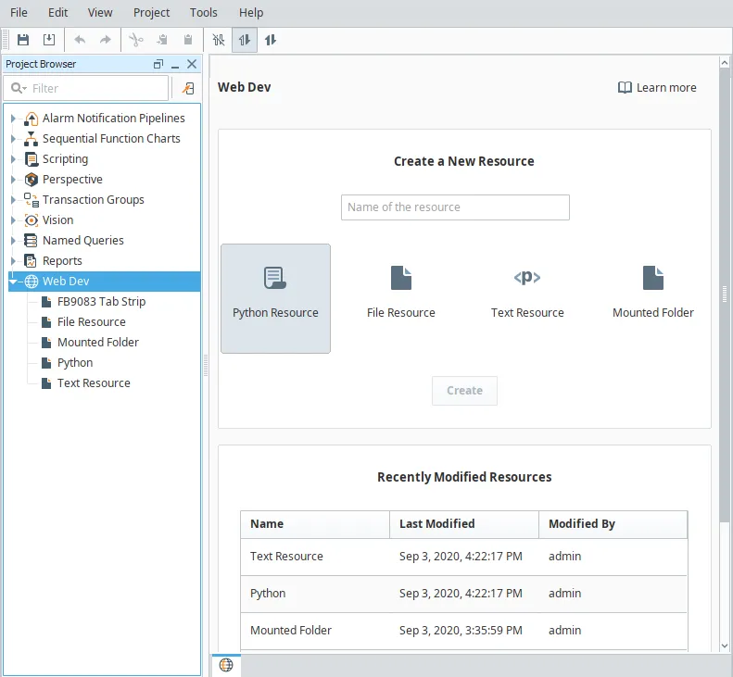Screen dimensions: 733x677
Task: Select the Mounted Folder resource icon
Action: click(x=653, y=278)
